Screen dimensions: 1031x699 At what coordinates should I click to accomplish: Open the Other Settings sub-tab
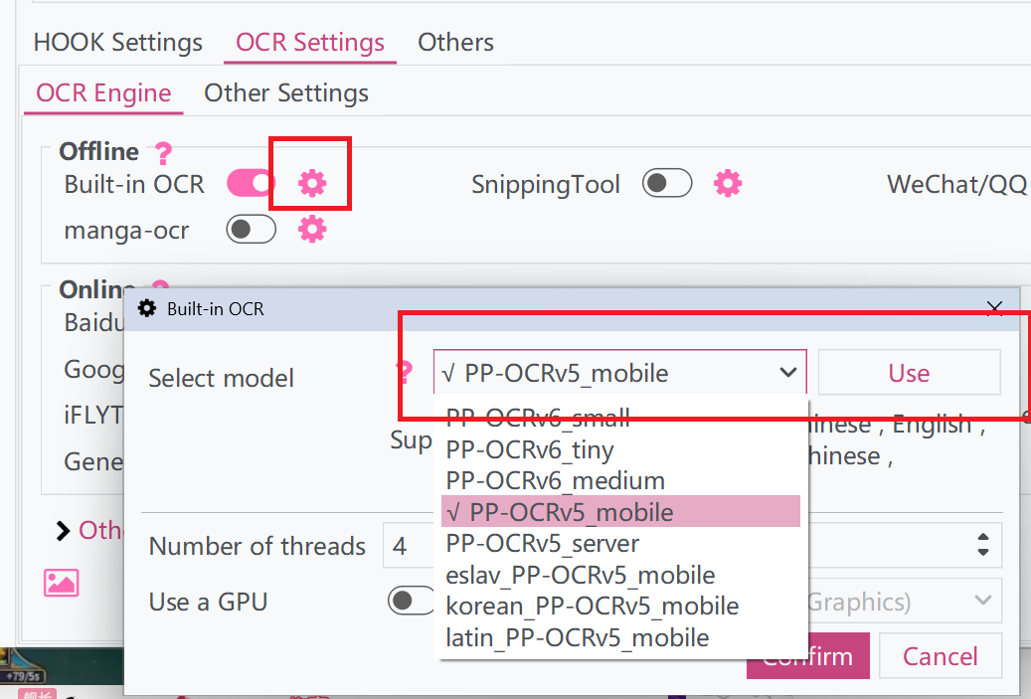tap(286, 93)
